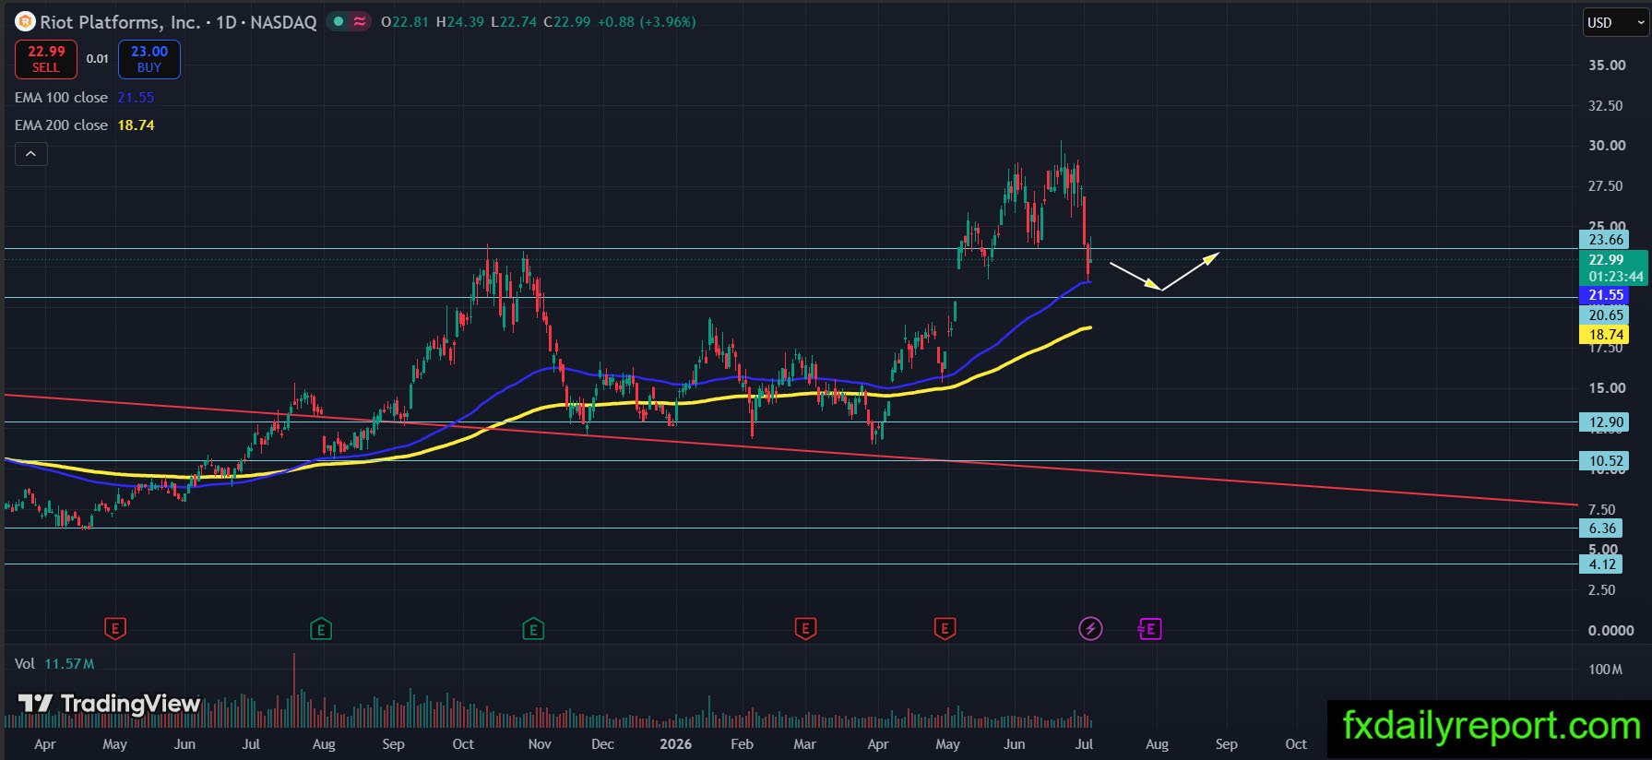Select the Vol 11.57M legend

click(54, 664)
